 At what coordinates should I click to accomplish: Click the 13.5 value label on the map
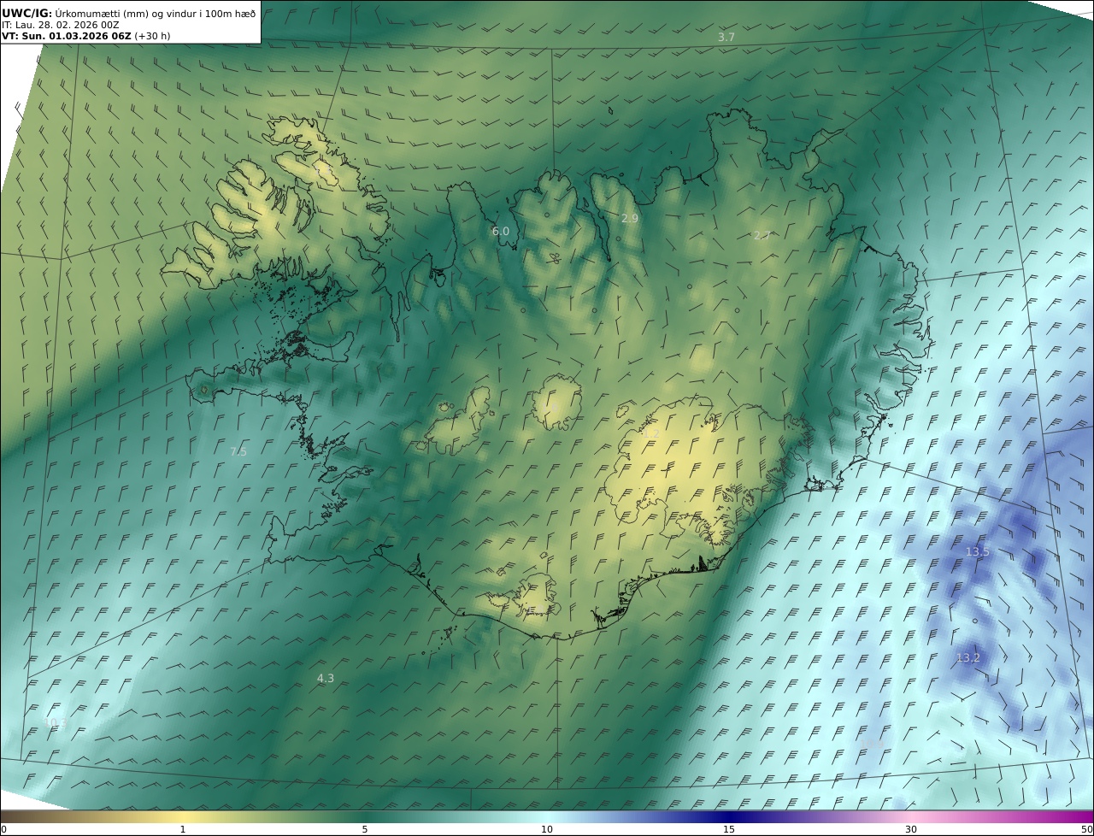tap(977, 552)
